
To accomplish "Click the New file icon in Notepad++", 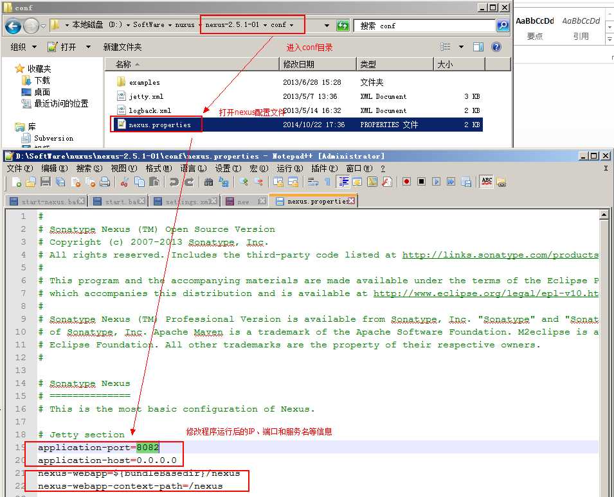I will (x=16, y=182).
